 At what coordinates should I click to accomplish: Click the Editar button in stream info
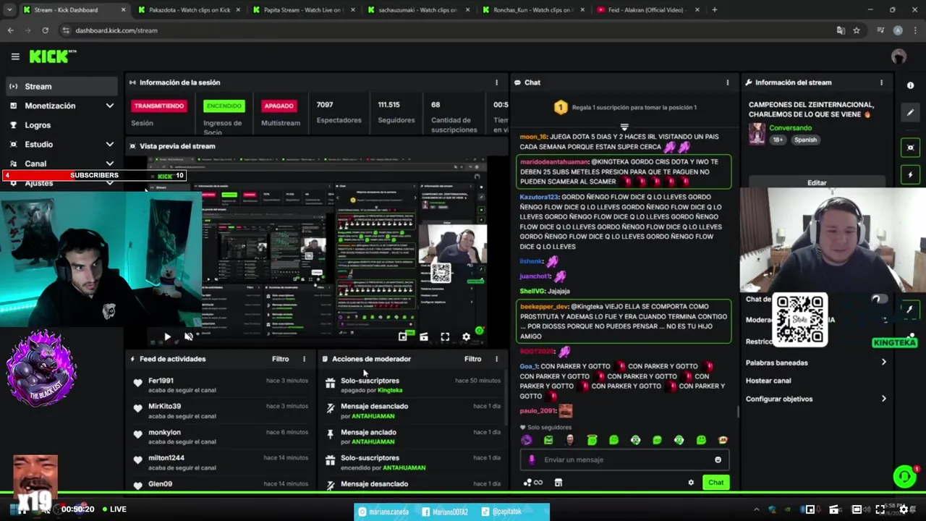(817, 182)
